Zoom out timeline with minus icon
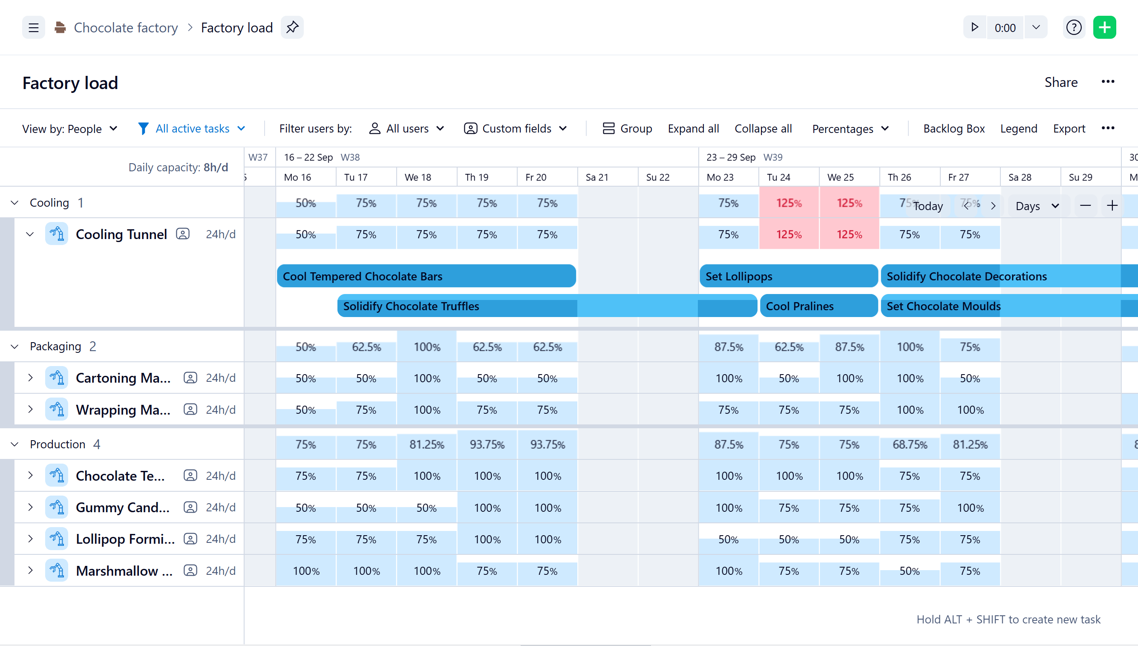The height and width of the screenshot is (646, 1138). (1085, 205)
